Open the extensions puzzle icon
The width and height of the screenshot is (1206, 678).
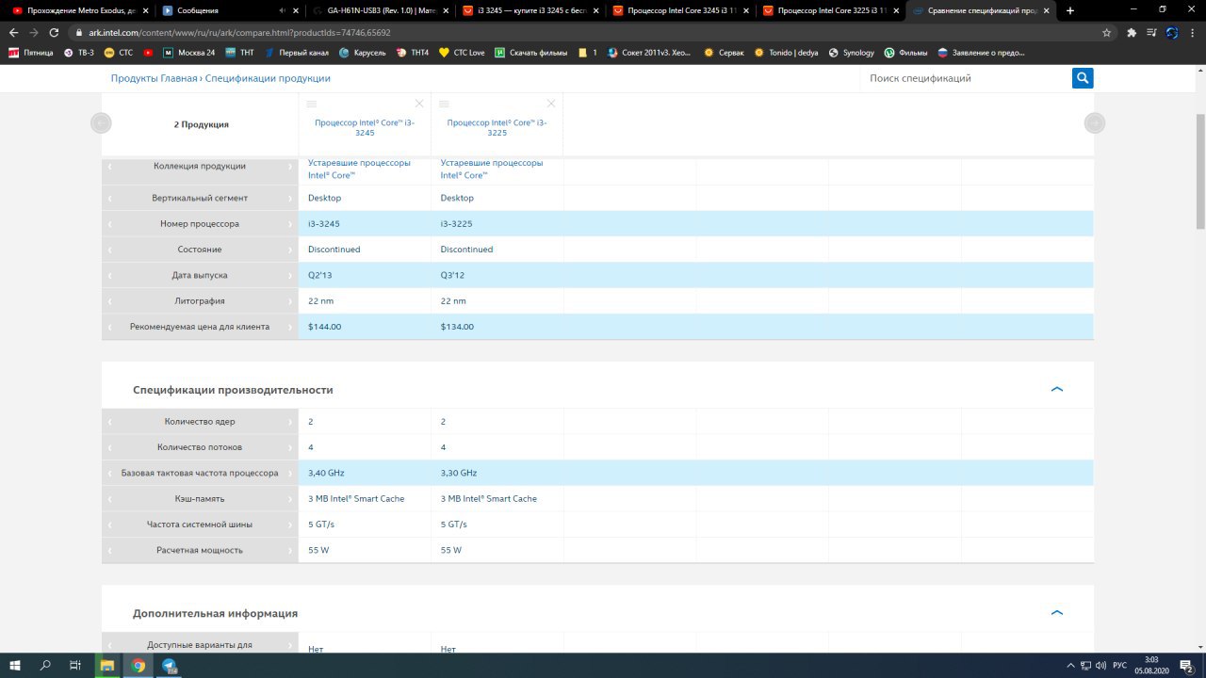tap(1132, 32)
